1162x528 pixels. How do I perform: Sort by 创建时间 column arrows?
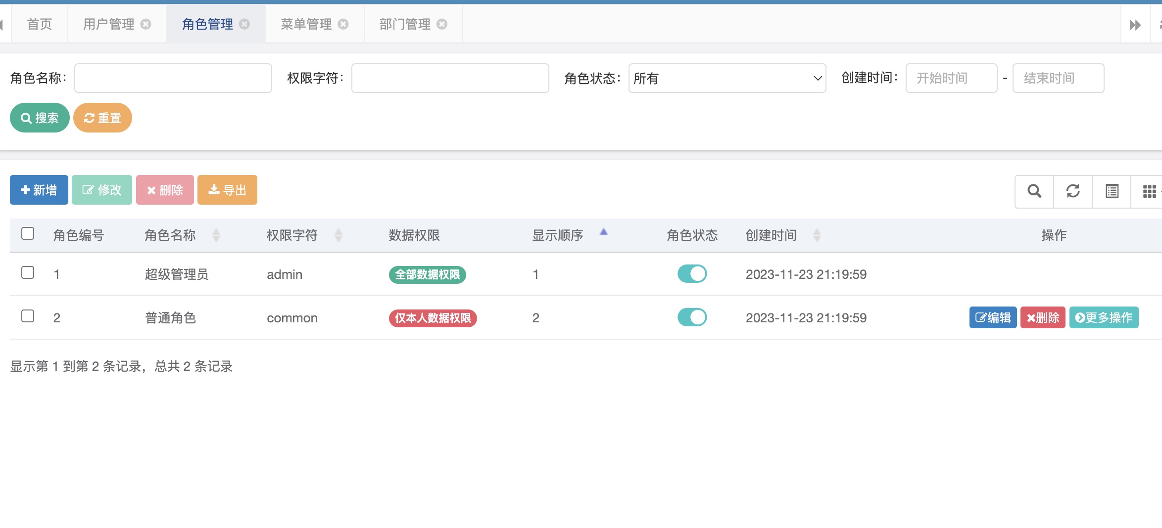pos(817,235)
